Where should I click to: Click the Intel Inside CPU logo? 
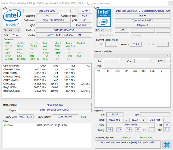click(x=12, y=18)
